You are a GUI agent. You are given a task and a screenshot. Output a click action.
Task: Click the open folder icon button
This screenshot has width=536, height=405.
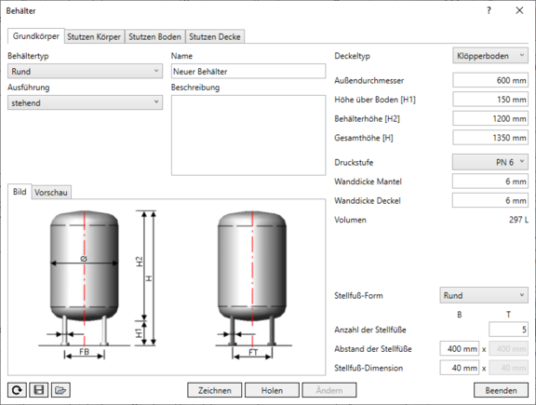pos(60,390)
